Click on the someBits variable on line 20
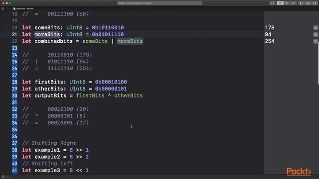 (47, 28)
